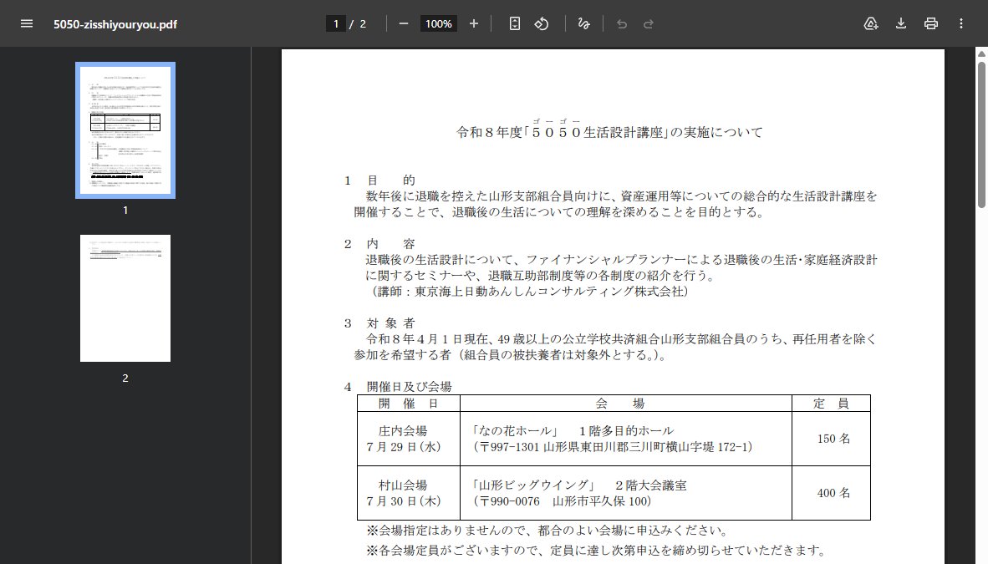This screenshot has height=564, width=988.
Task: Zoom out with the minus button
Action: coord(404,24)
